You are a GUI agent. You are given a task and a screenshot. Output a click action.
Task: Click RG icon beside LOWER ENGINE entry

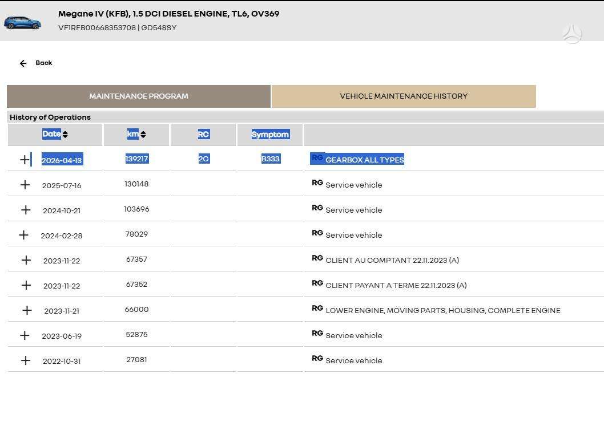[x=317, y=308]
